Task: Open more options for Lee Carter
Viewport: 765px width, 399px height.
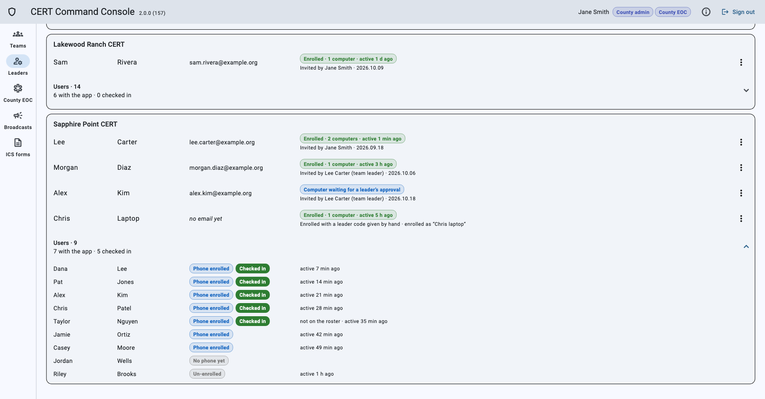Action: [741, 142]
